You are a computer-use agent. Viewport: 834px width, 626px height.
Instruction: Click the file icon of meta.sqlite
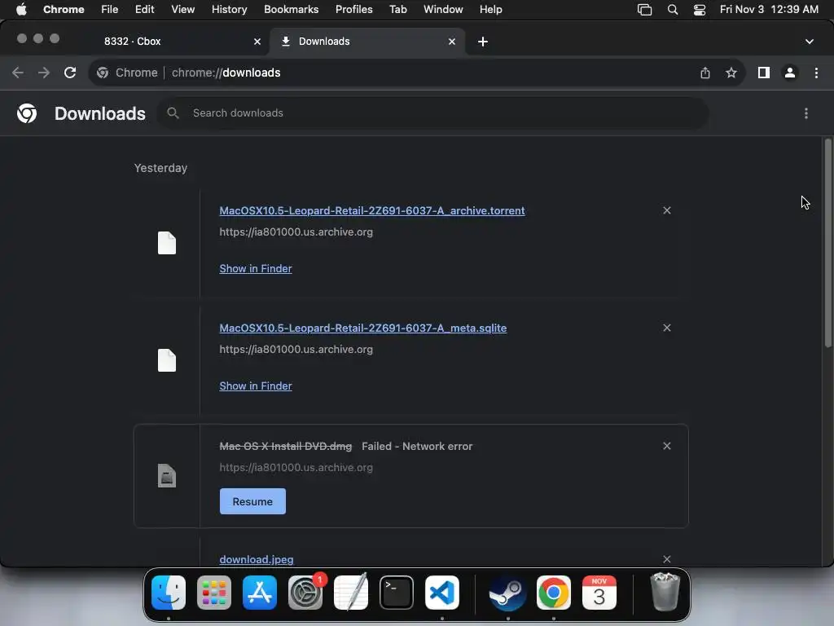click(x=166, y=360)
